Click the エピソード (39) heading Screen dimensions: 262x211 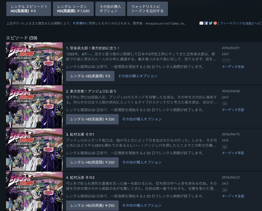click(x=21, y=38)
